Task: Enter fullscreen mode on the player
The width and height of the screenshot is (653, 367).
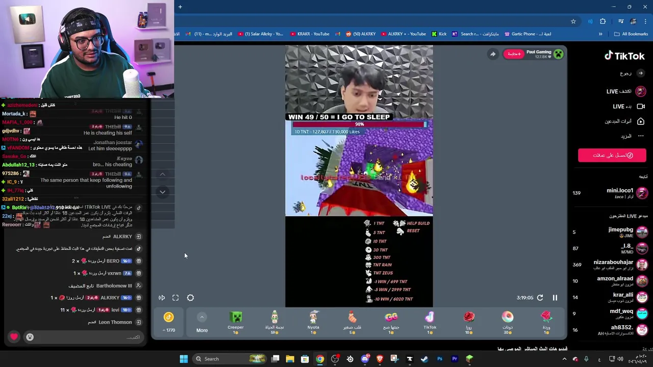Action: point(175,298)
